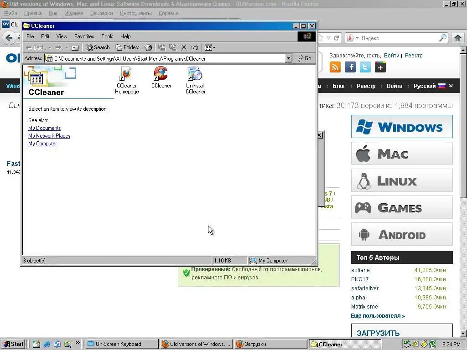Follow the My Network Places link
Image resolution: width=467 pixels, height=350 pixels.
click(49, 136)
